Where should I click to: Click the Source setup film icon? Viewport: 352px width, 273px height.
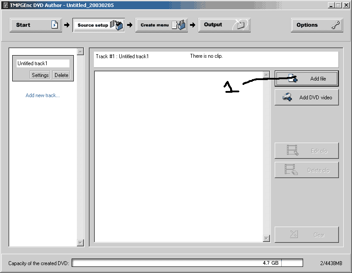pyautogui.click(x=116, y=25)
